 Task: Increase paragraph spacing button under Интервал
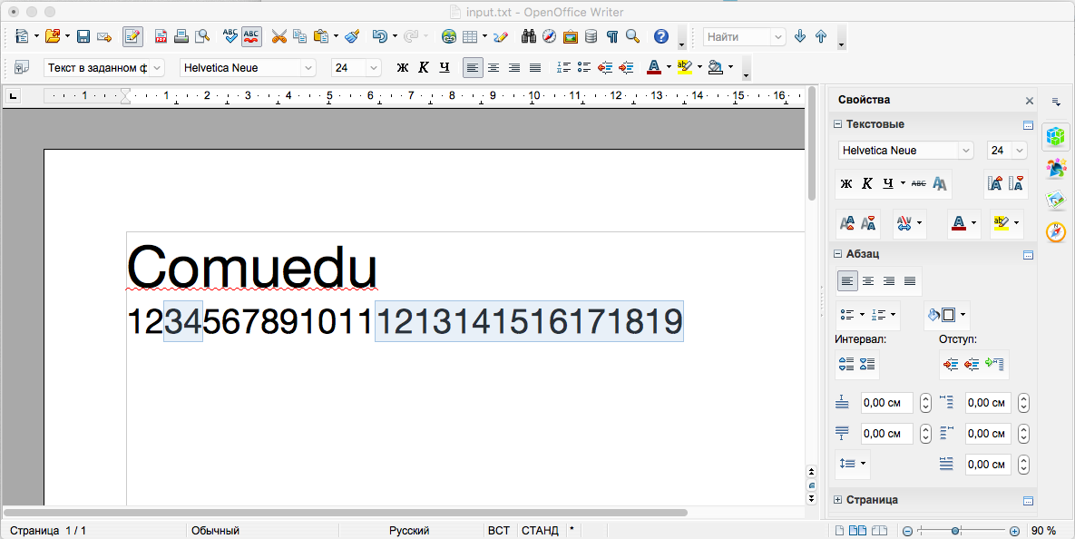coord(846,364)
